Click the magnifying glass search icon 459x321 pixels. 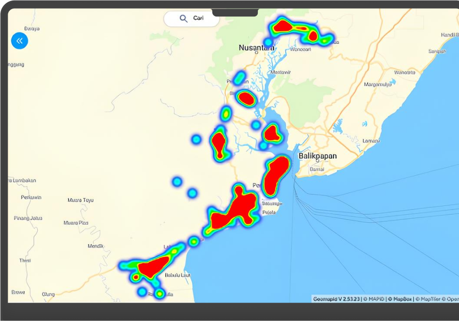coord(183,18)
